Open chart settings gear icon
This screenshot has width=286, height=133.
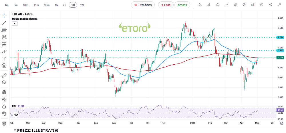(244, 5)
